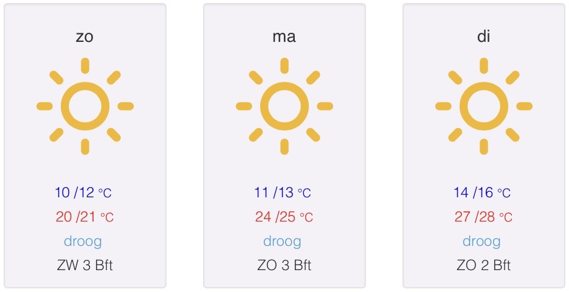Open the zo forecast card
The height and width of the screenshot is (292, 569).
point(85,146)
